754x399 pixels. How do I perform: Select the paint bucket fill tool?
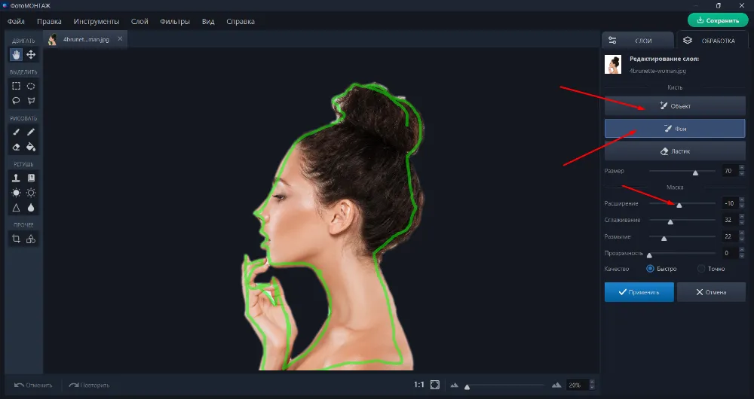(31, 147)
